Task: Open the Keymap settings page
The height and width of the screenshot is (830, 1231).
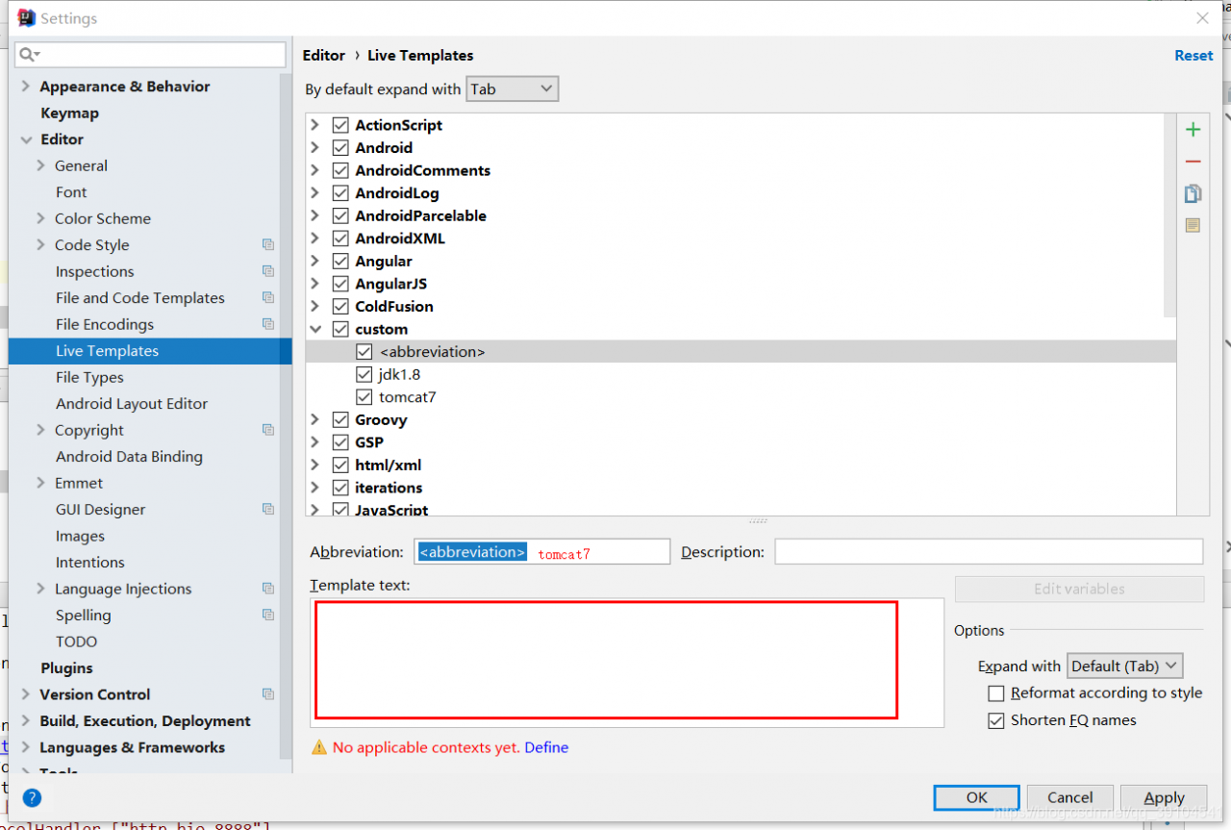Action: (x=69, y=113)
